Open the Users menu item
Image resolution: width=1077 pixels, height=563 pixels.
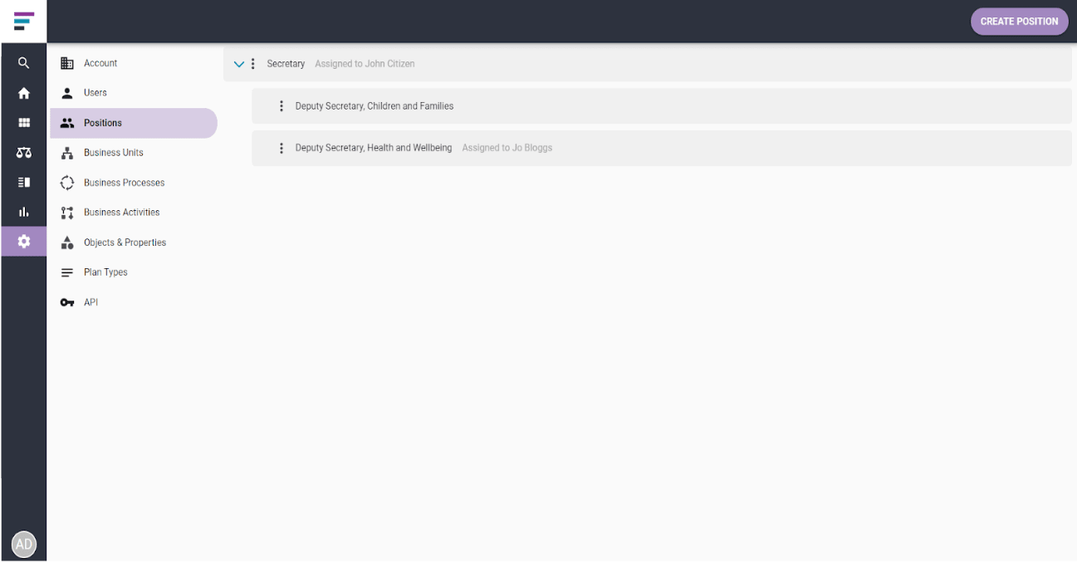tap(134, 93)
